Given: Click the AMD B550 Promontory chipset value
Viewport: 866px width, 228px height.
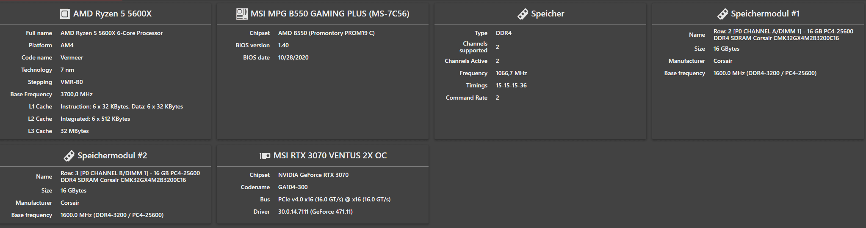Looking at the screenshot, I should click(326, 33).
